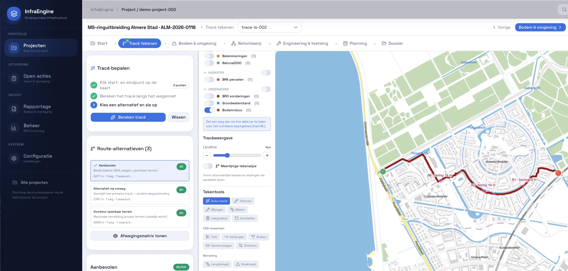This screenshot has height=271, width=568.
Task: Select Alternatief via omweg route card
Action: [x=140, y=194]
